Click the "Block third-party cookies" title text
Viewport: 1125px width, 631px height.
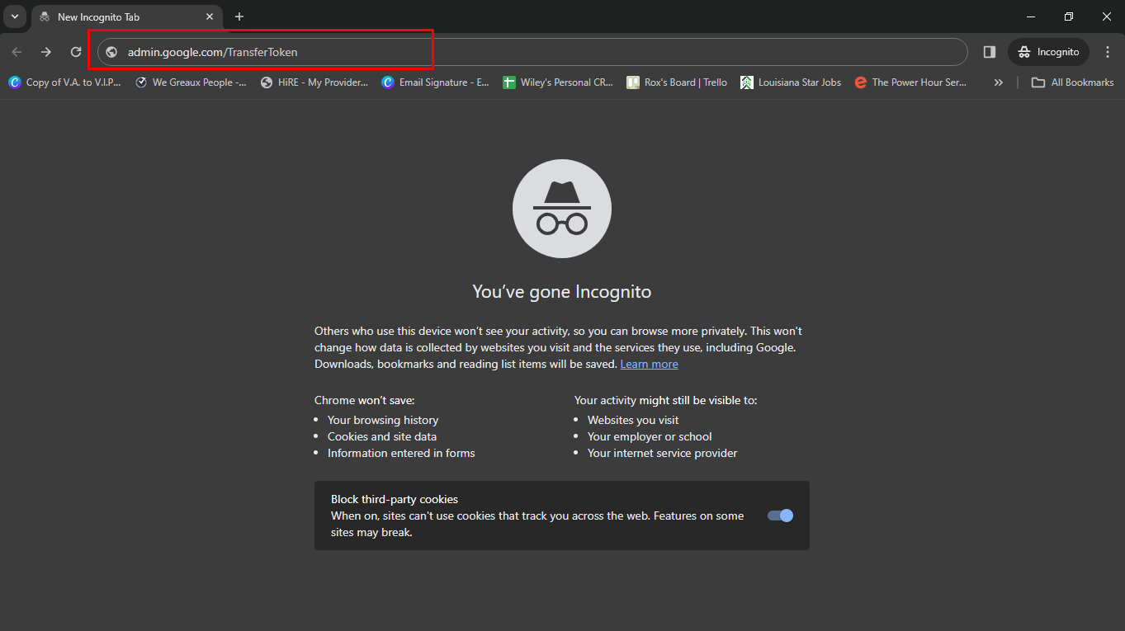point(395,499)
